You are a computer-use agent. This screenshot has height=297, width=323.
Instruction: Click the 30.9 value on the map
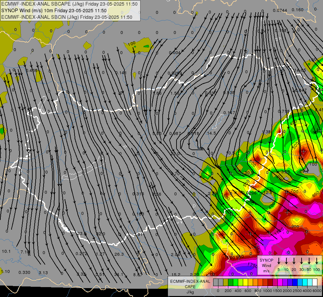(249, 173)
